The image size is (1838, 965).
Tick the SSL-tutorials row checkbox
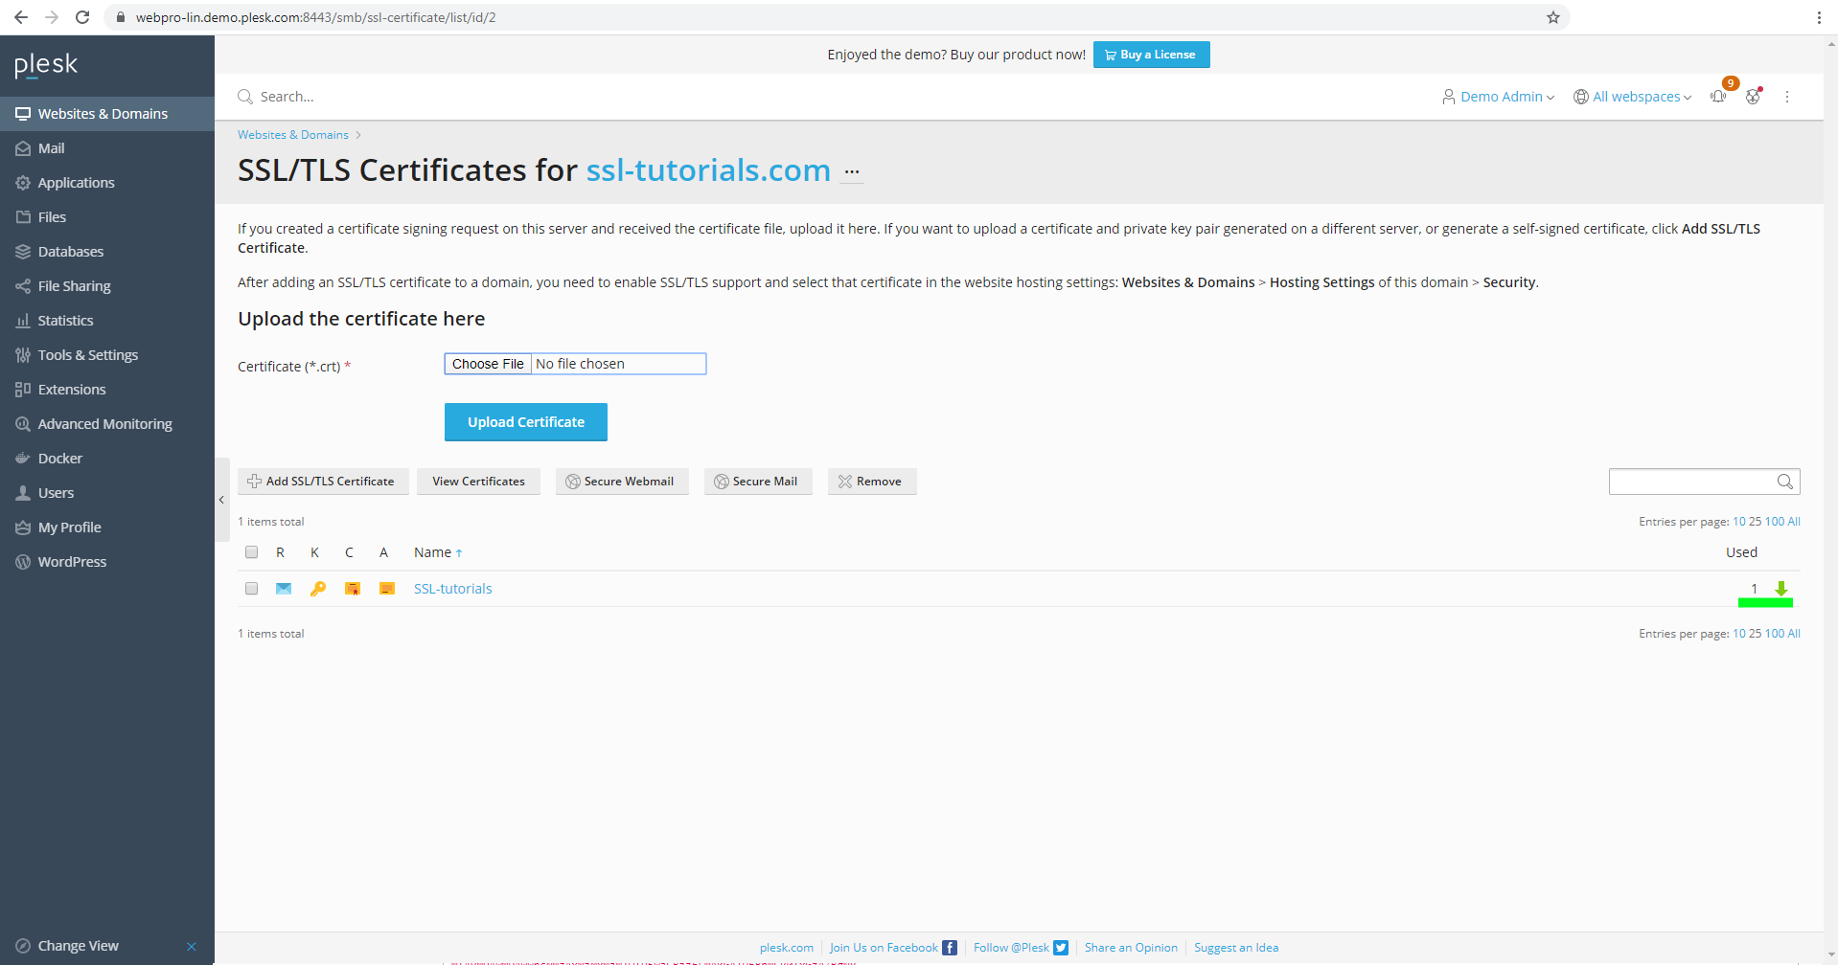[252, 589]
